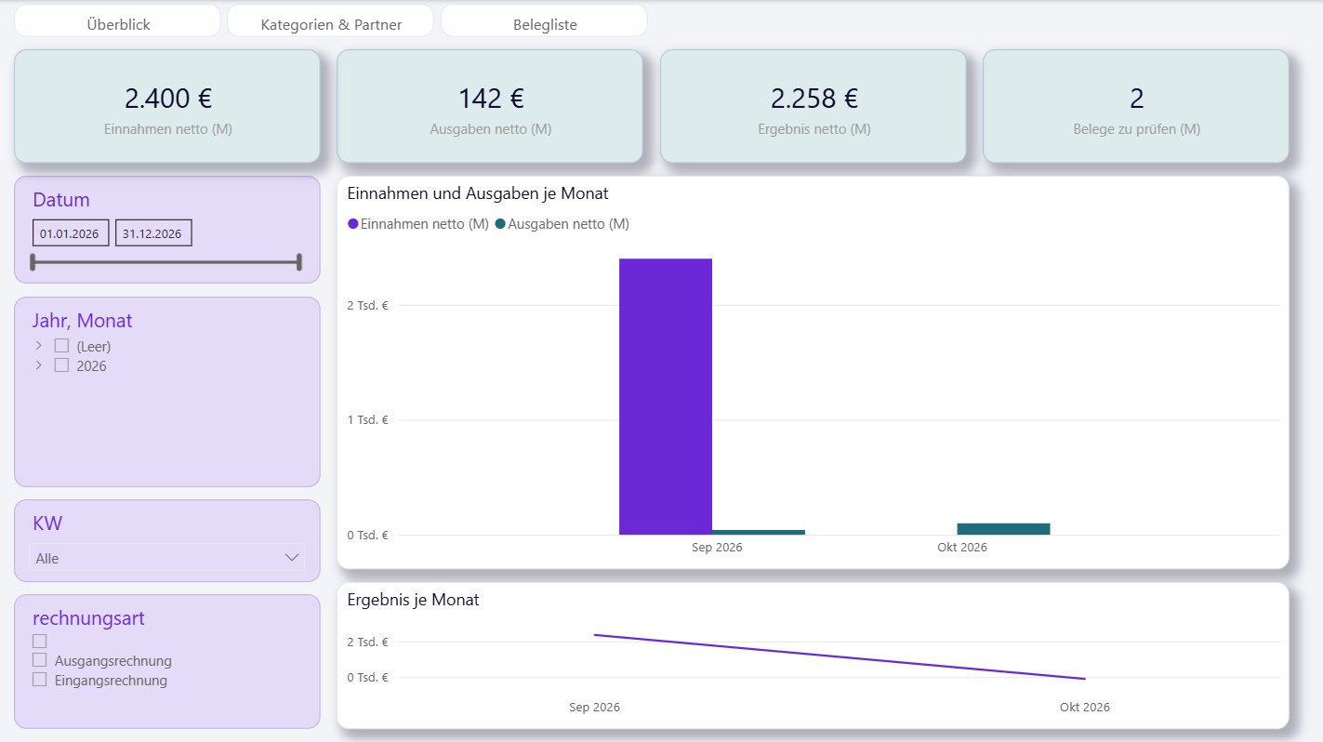Click Okt 2026 label in Ergebnis je Monat chart
This screenshot has width=1323, height=742.
click(x=1085, y=708)
